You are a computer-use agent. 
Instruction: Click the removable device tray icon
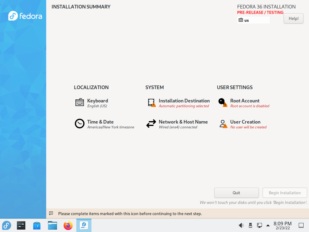click(x=250, y=225)
